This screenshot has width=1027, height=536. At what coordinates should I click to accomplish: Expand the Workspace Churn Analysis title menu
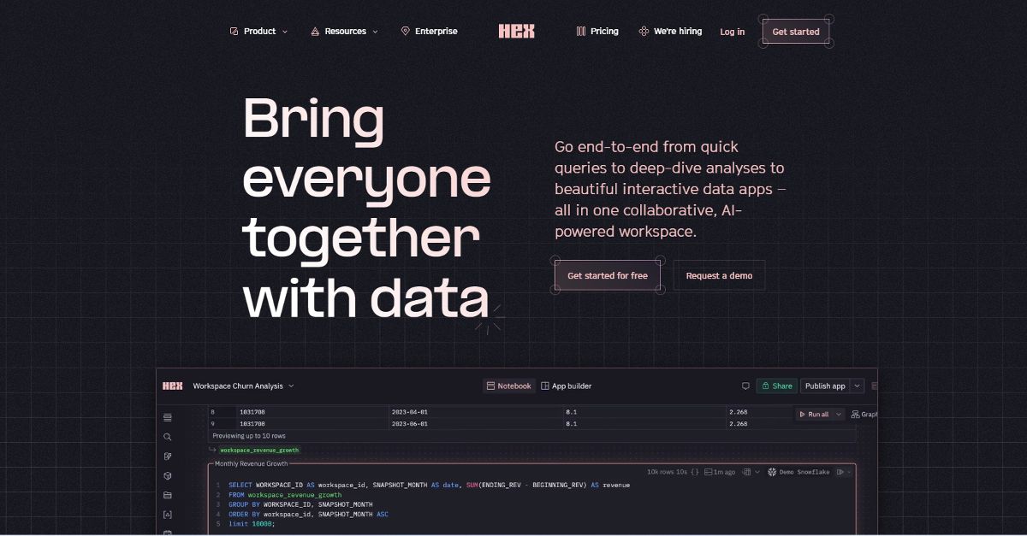point(291,386)
